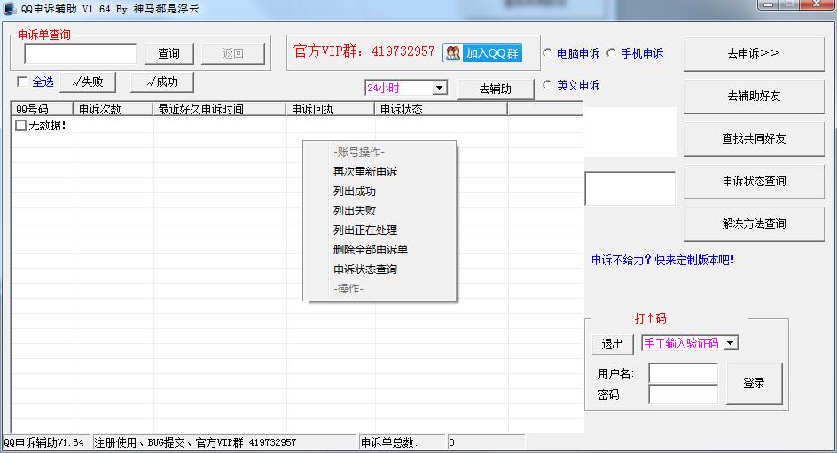Open the 申诉不给力？快来定制版本吧! link

pyautogui.click(x=663, y=260)
